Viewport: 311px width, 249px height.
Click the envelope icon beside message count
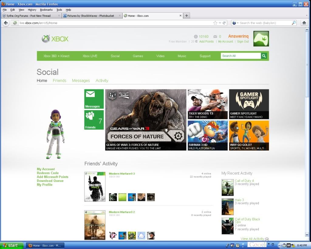[x=215, y=36]
